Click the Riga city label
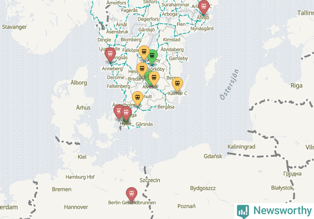This screenshot has height=219, width=314. tap(297, 86)
